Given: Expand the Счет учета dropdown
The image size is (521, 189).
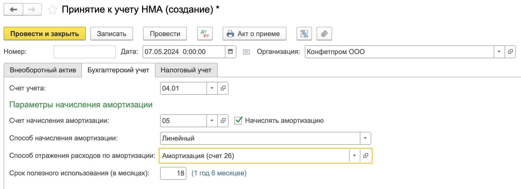Looking at the screenshot, I should click(212, 88).
